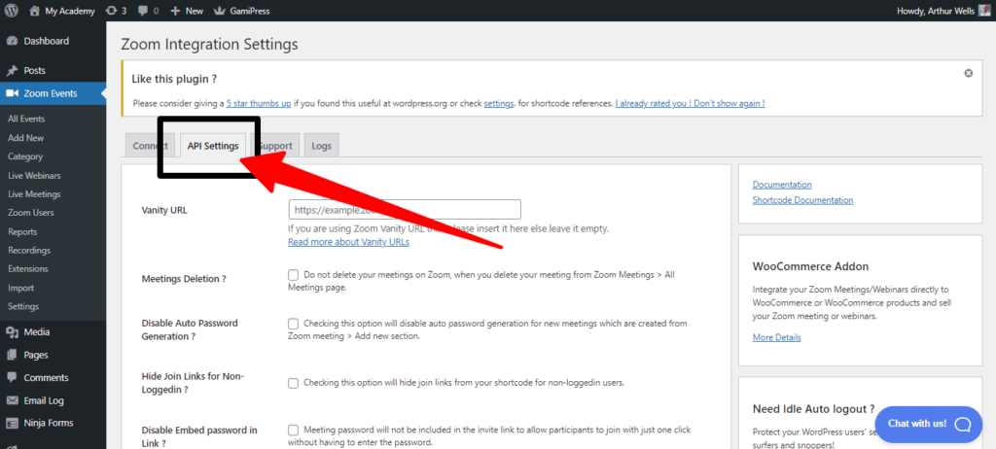996x449 pixels.
Task: Switch to the Logs tab
Action: coord(321,146)
